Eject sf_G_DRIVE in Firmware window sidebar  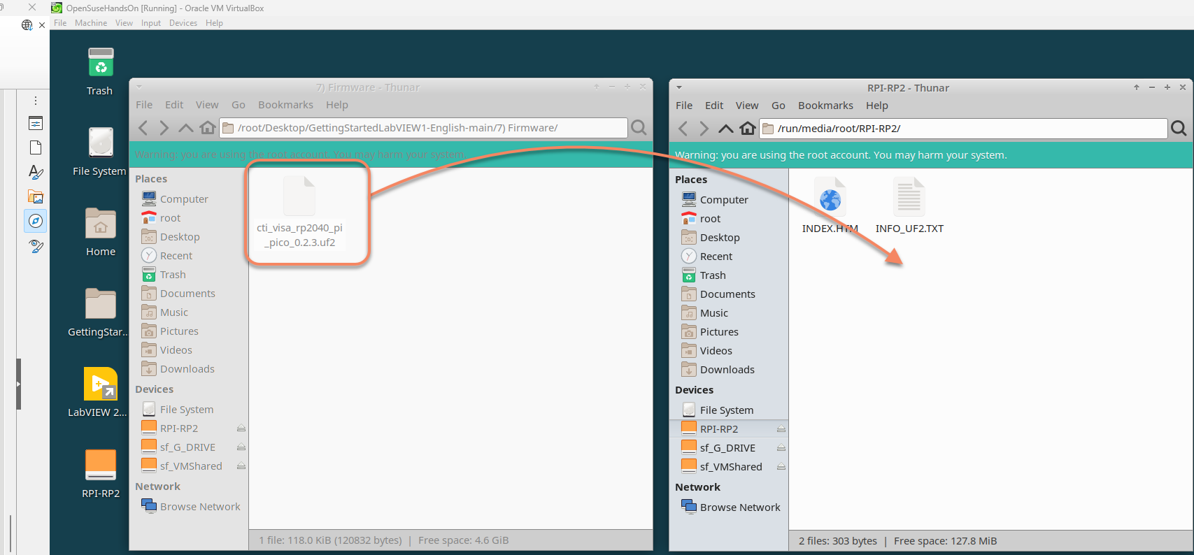[241, 447]
